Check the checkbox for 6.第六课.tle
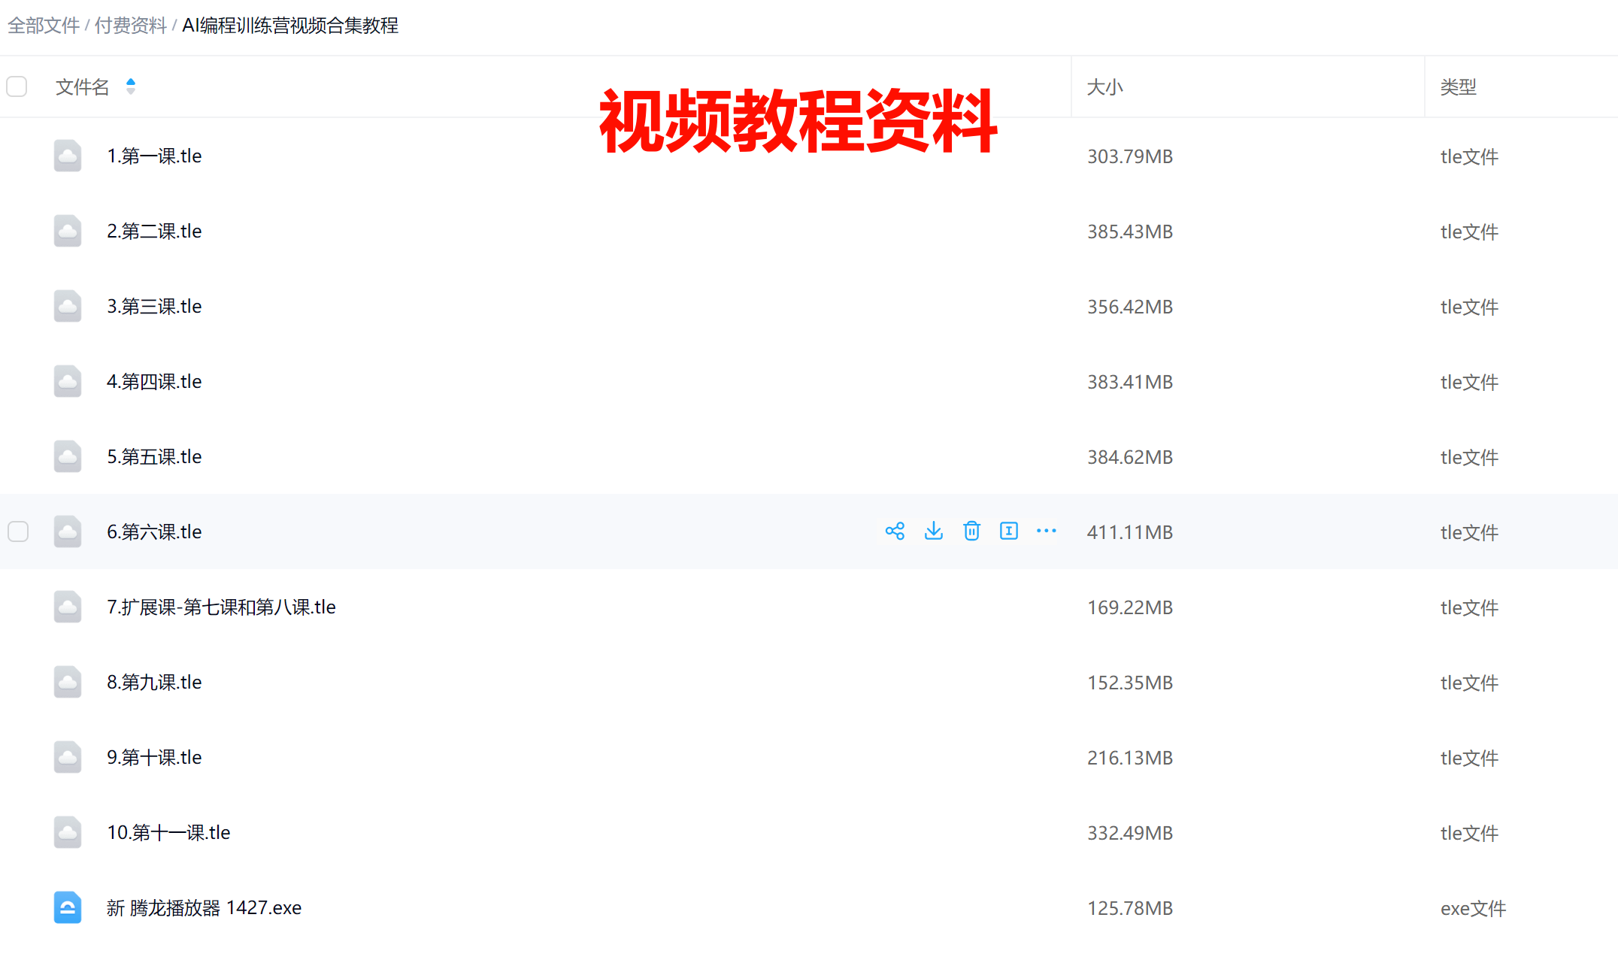Screen dimensions: 1618x966 tap(18, 531)
